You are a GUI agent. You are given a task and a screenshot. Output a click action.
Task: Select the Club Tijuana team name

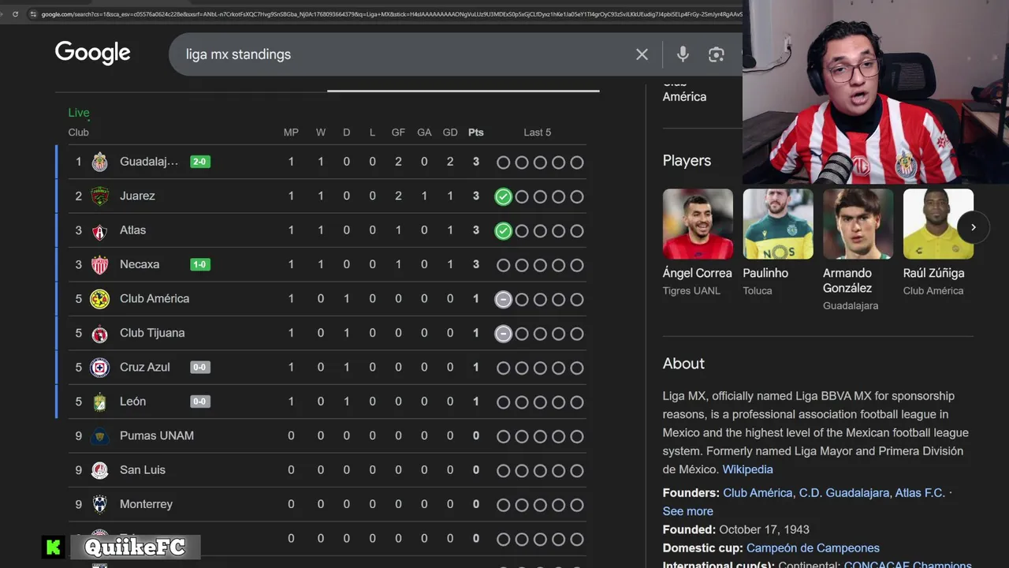[x=152, y=333]
